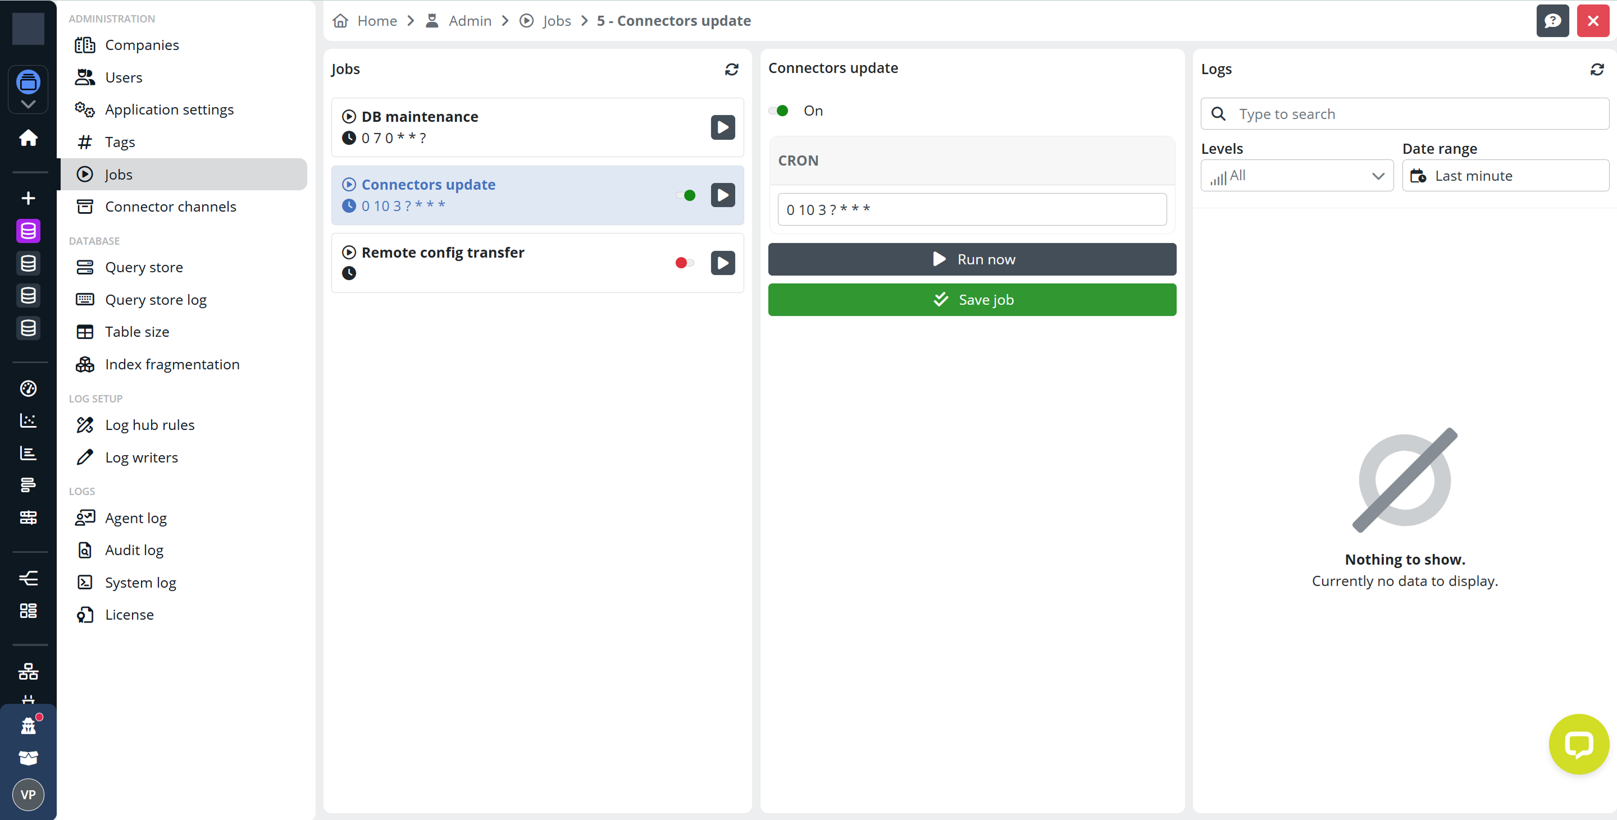1617x820 pixels.
Task: Click the Home icon in the left rail
Action: [28, 138]
